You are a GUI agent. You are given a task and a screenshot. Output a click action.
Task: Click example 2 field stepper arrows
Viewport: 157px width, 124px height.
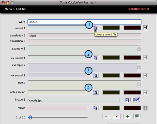[x=139, y=67]
